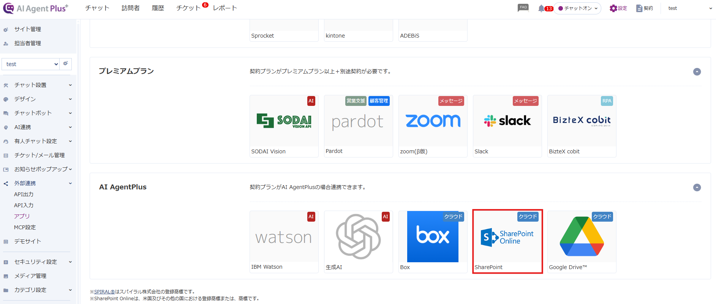Select the Slack integration card

507,126
